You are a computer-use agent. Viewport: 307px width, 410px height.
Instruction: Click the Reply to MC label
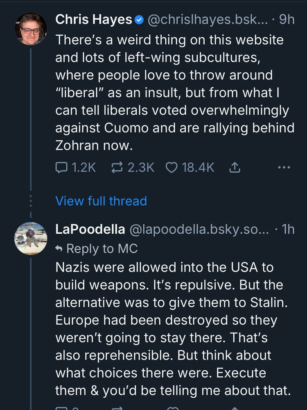click(102, 248)
